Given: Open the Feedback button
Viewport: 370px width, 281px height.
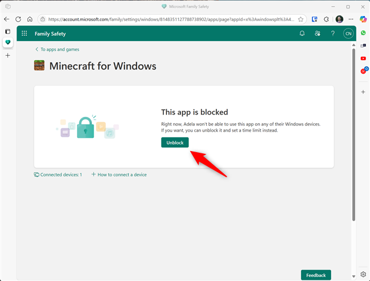Looking at the screenshot, I should (x=316, y=275).
